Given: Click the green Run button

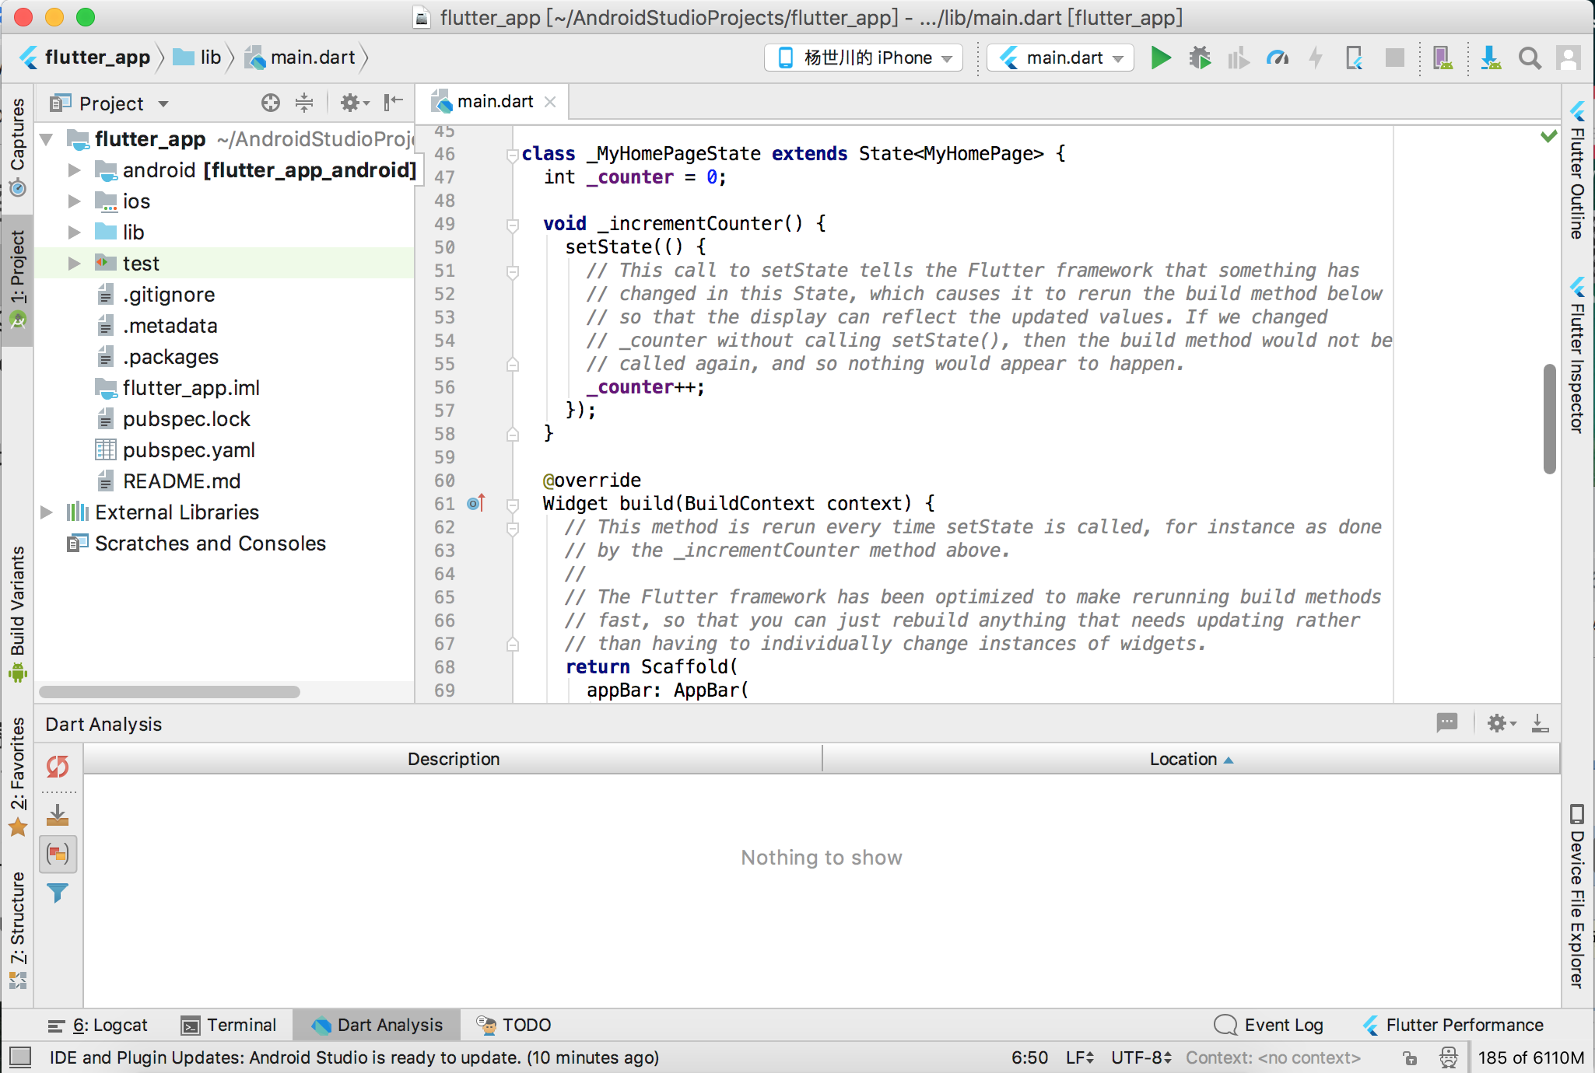Looking at the screenshot, I should (1160, 58).
